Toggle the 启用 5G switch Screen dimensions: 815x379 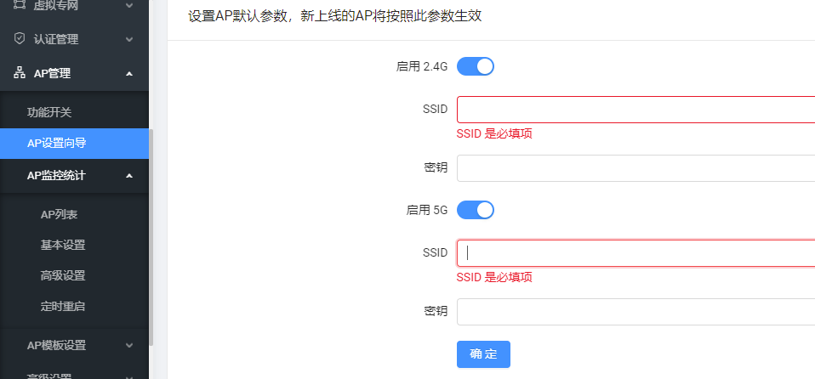(475, 210)
